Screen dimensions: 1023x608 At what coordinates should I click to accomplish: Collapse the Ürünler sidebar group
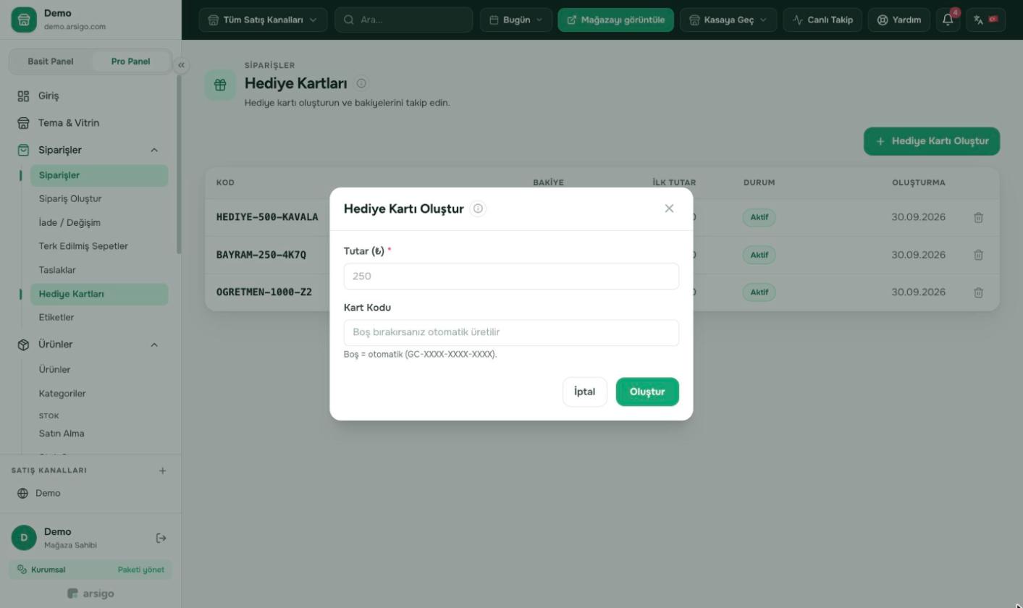point(153,345)
